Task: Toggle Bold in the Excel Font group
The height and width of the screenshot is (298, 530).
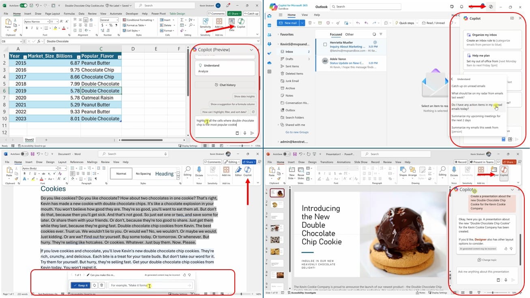Action: pos(27,28)
